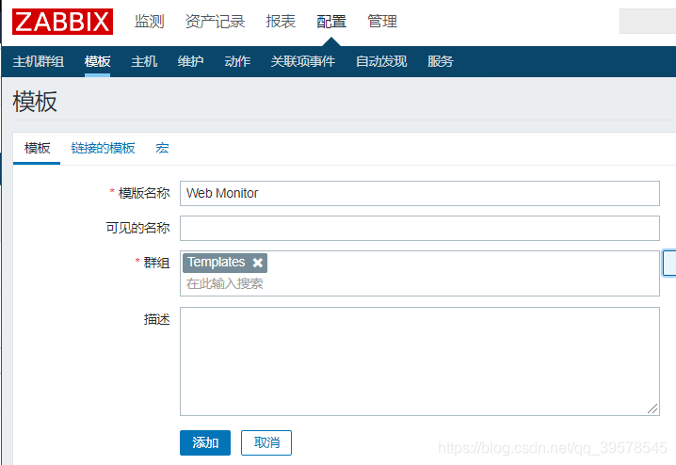Click the search box in the top header
Screen dimensions: 676x465
pyautogui.click(x=648, y=21)
